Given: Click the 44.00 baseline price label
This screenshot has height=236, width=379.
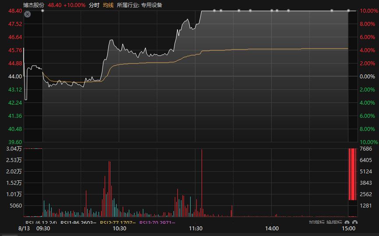Looking at the screenshot, I should click(x=15, y=76).
